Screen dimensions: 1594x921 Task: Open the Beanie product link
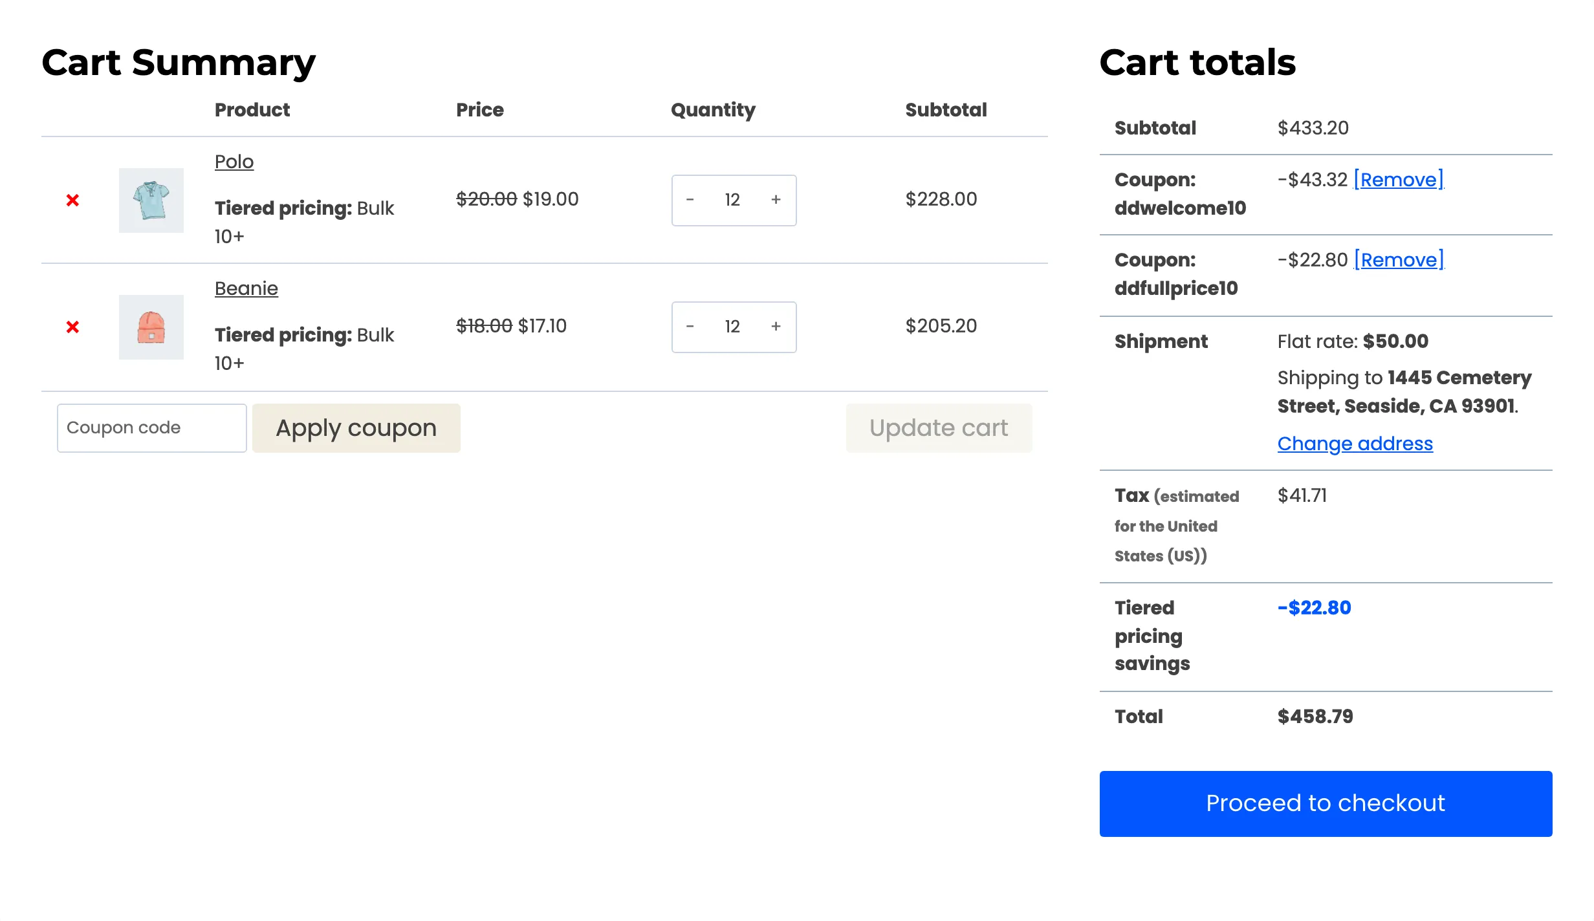246,288
